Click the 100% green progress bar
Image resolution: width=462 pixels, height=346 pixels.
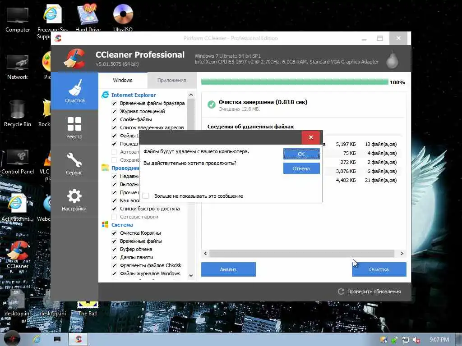[295, 82]
